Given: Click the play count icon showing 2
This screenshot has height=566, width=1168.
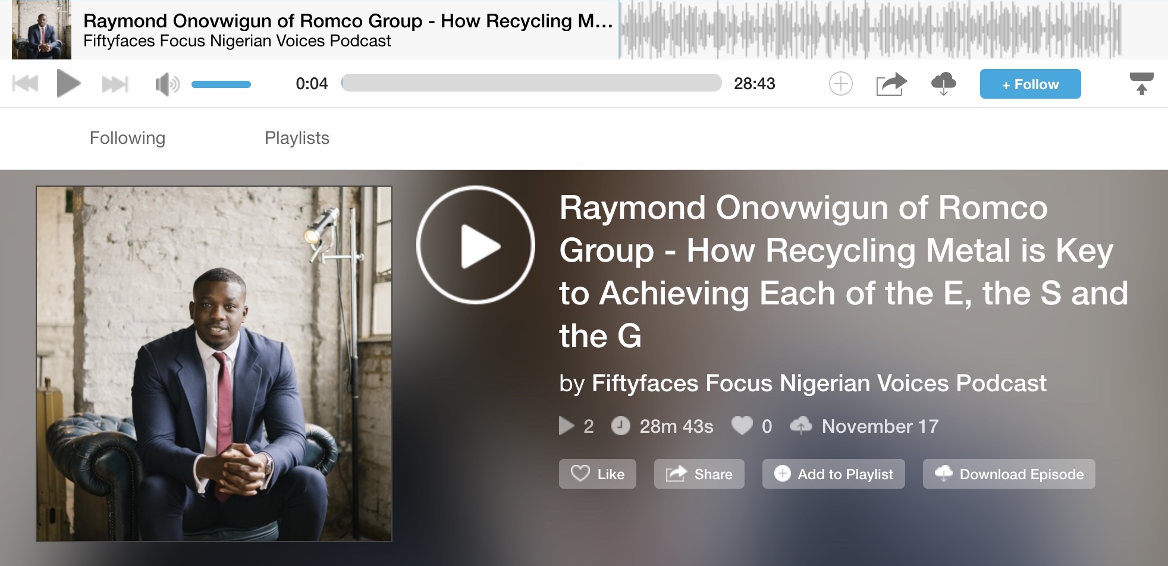Looking at the screenshot, I should click(x=566, y=426).
